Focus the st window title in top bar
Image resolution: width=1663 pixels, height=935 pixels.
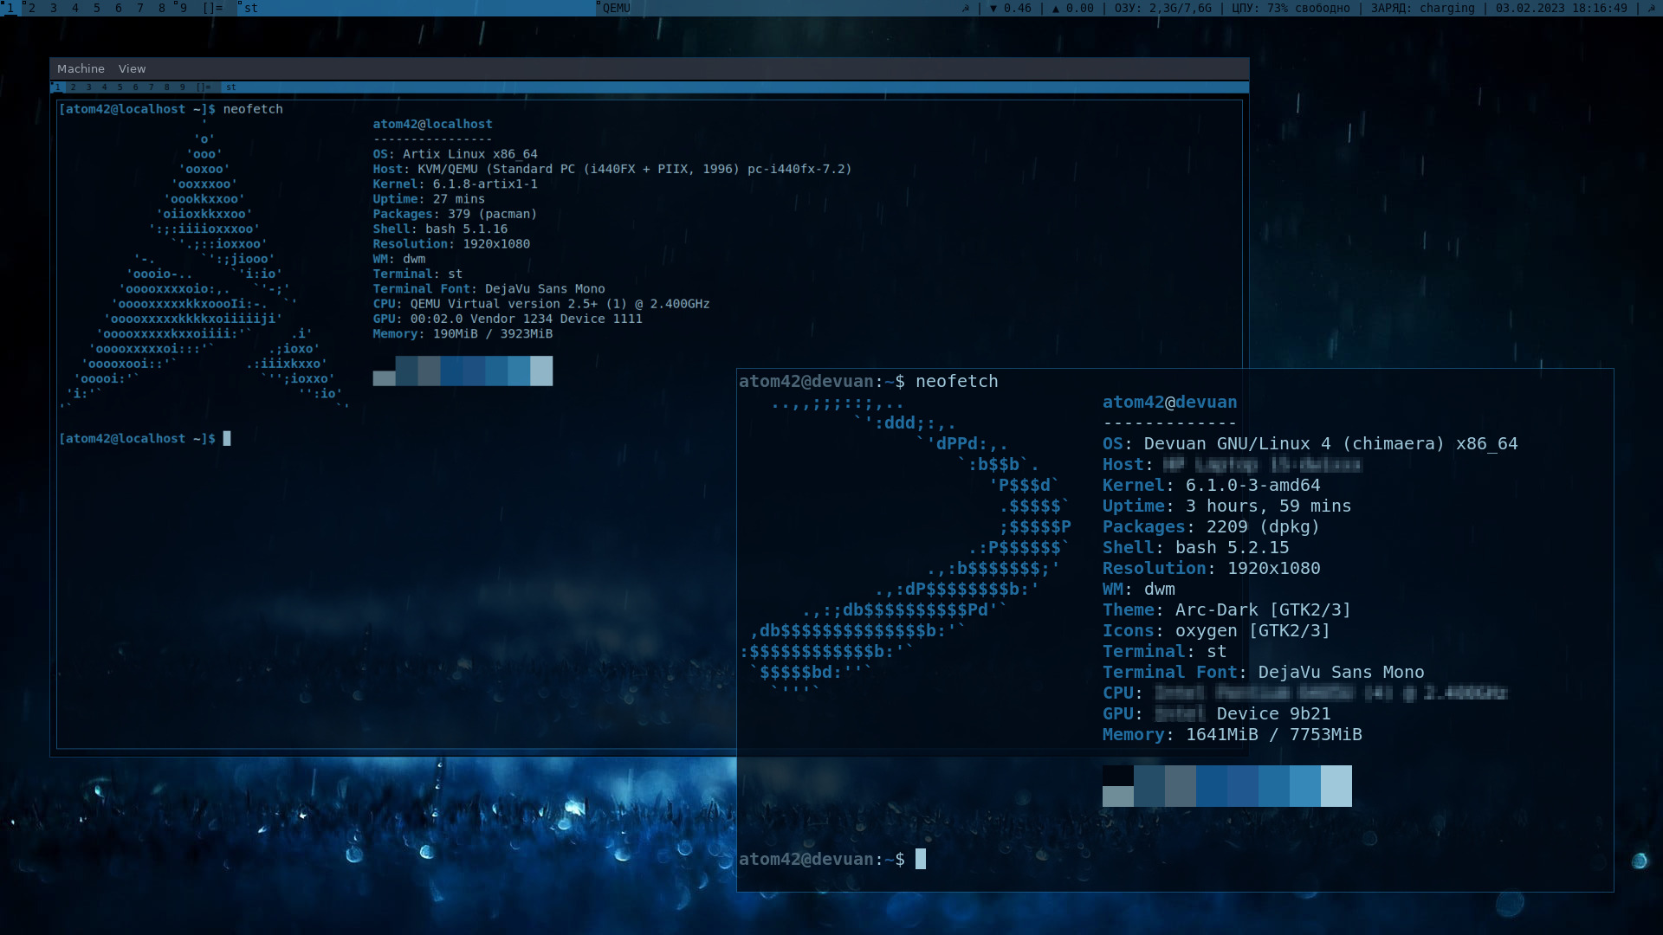pyautogui.click(x=250, y=8)
